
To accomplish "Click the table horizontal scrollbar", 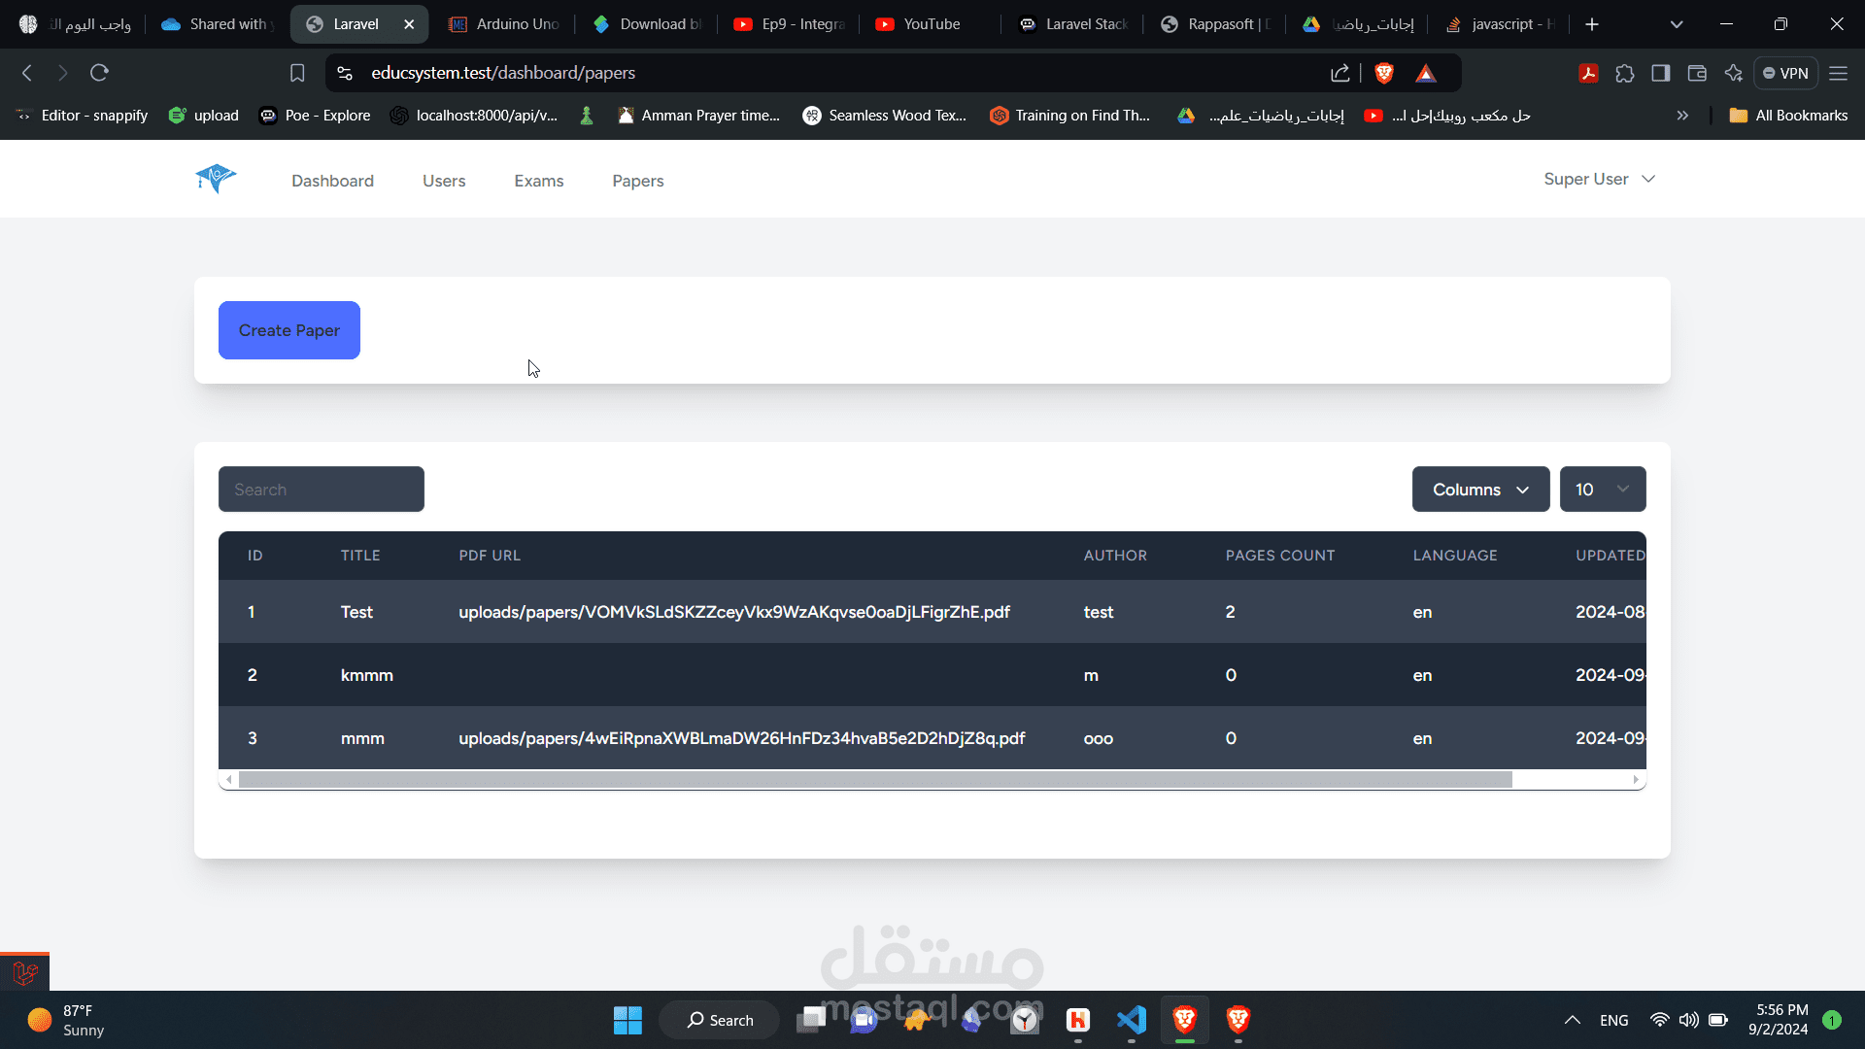I will pos(874,780).
